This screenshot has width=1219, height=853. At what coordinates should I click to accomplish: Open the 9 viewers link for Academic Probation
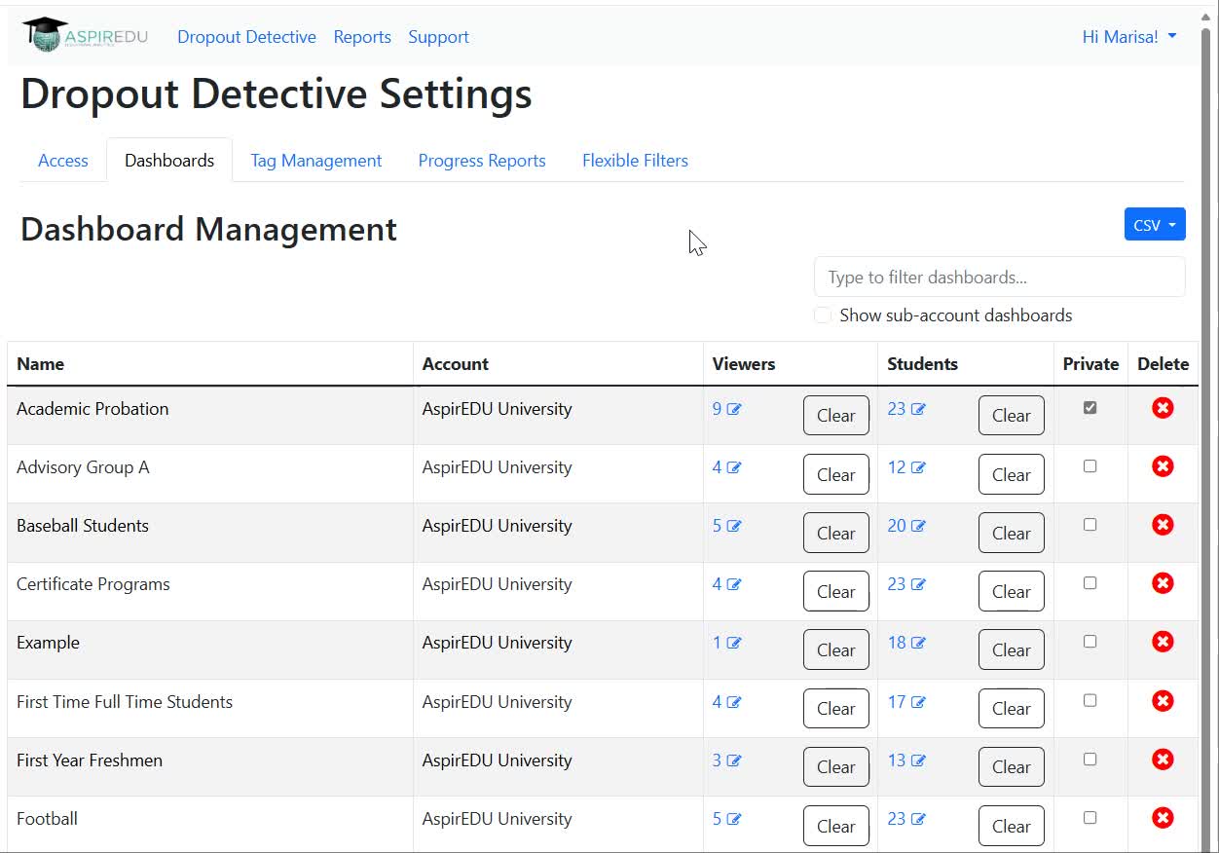[x=717, y=409]
